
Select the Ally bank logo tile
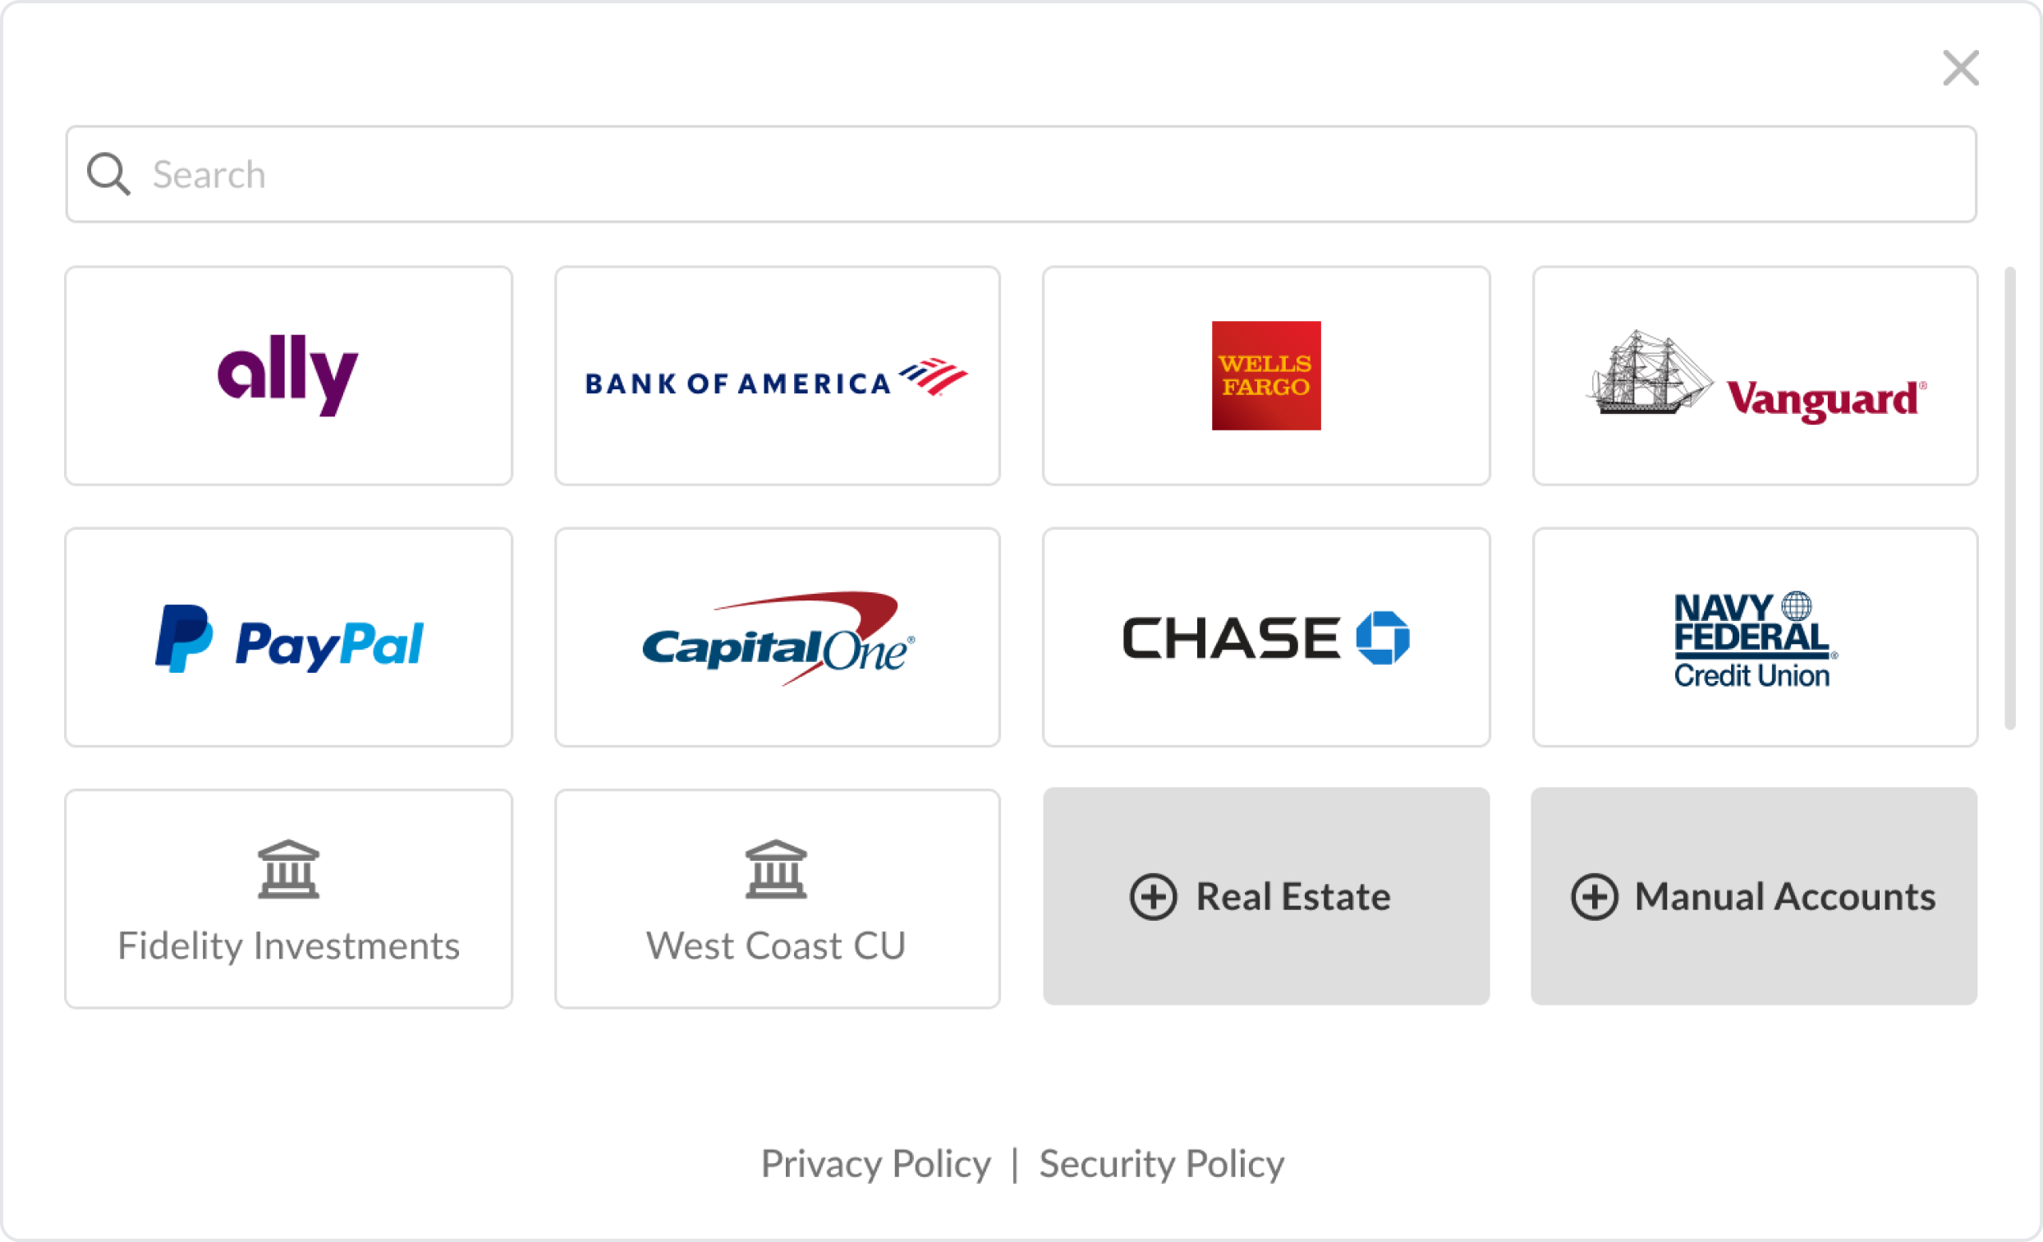287,376
